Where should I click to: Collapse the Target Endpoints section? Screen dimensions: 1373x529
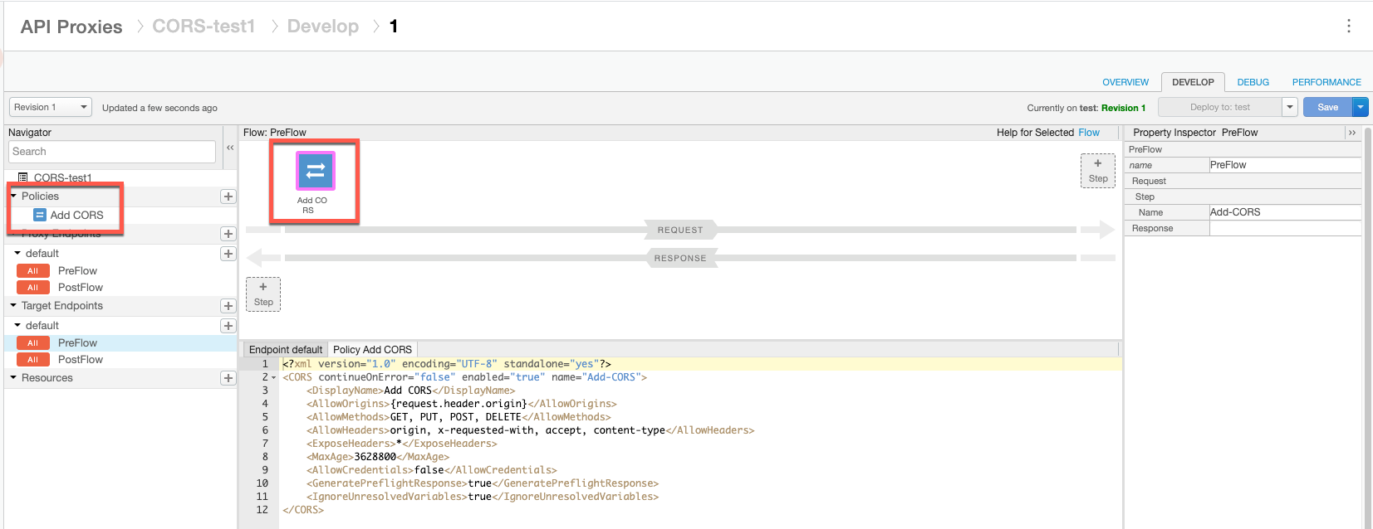click(x=13, y=306)
